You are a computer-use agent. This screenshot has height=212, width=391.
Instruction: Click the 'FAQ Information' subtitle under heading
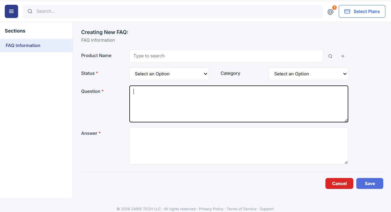tap(98, 40)
